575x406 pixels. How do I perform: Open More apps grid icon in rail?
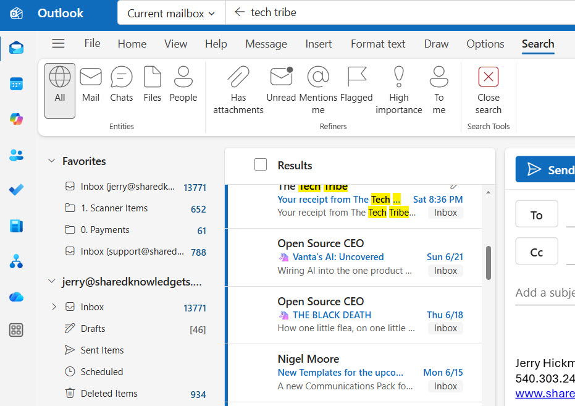[16, 330]
